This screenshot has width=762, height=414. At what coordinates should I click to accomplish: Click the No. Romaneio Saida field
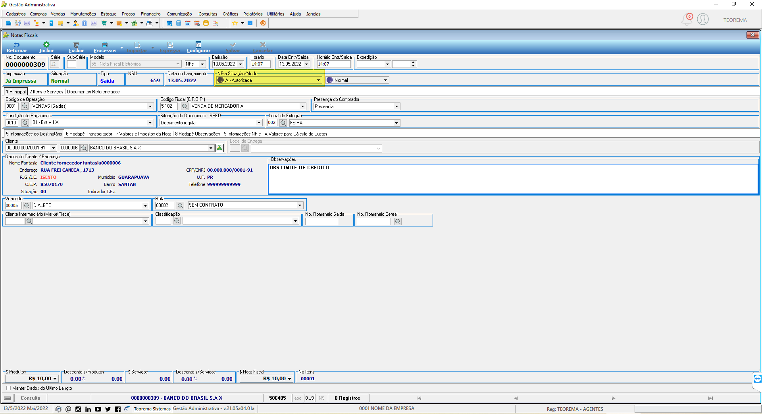tap(321, 221)
